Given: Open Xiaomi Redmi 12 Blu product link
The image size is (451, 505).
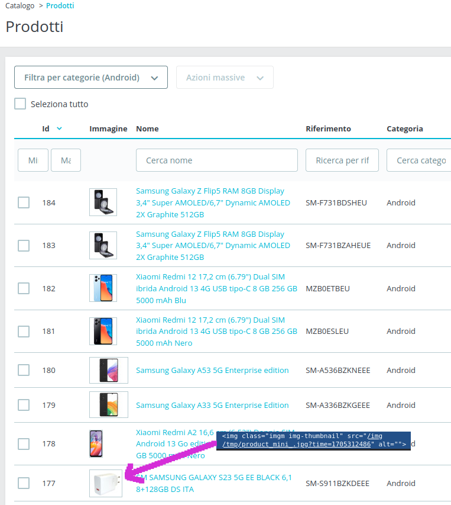Looking at the screenshot, I should point(216,288).
